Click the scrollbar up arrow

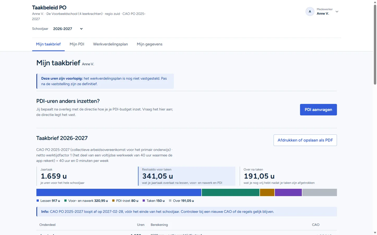pyautogui.click(x=375, y=2)
